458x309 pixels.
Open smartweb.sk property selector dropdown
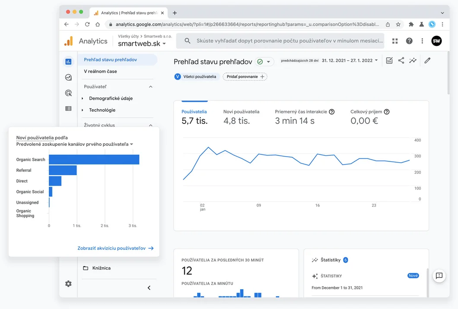coord(142,44)
